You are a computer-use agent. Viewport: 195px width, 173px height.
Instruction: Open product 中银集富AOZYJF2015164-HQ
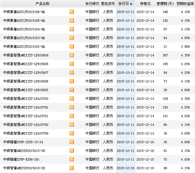(x=24, y=29)
